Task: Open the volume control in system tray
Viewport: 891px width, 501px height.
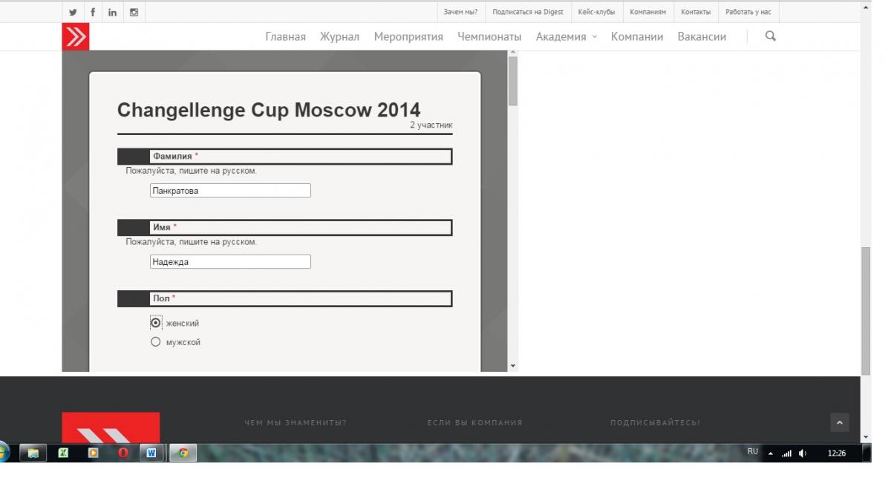Action: (803, 453)
